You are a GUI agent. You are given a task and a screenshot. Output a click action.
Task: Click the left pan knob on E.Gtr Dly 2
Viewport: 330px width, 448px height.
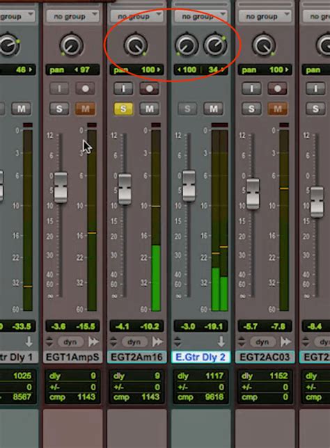tap(187, 45)
